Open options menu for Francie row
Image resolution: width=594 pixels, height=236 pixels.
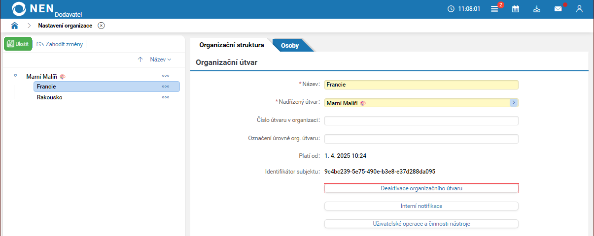tap(166, 87)
